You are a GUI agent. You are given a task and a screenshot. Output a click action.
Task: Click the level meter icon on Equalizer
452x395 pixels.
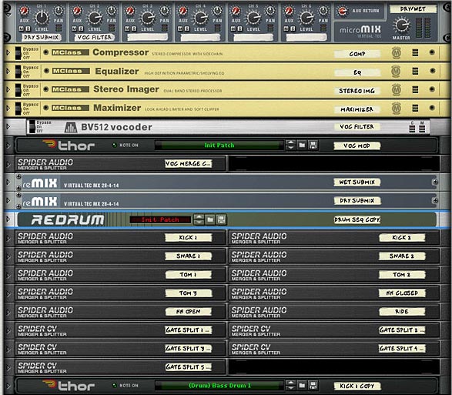tap(415, 71)
